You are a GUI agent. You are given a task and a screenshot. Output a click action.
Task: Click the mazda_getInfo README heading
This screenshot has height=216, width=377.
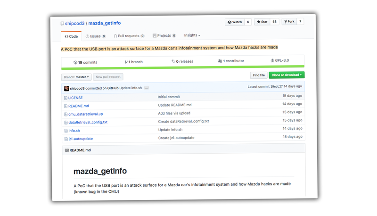pyautogui.click(x=100, y=171)
